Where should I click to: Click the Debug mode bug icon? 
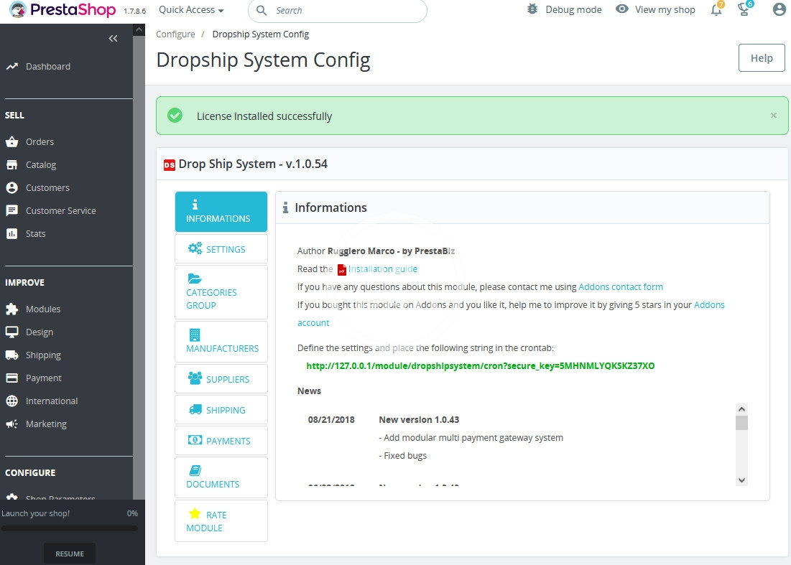point(532,10)
